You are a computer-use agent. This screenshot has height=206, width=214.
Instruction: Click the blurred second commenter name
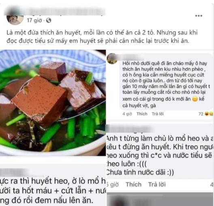(131, 129)
